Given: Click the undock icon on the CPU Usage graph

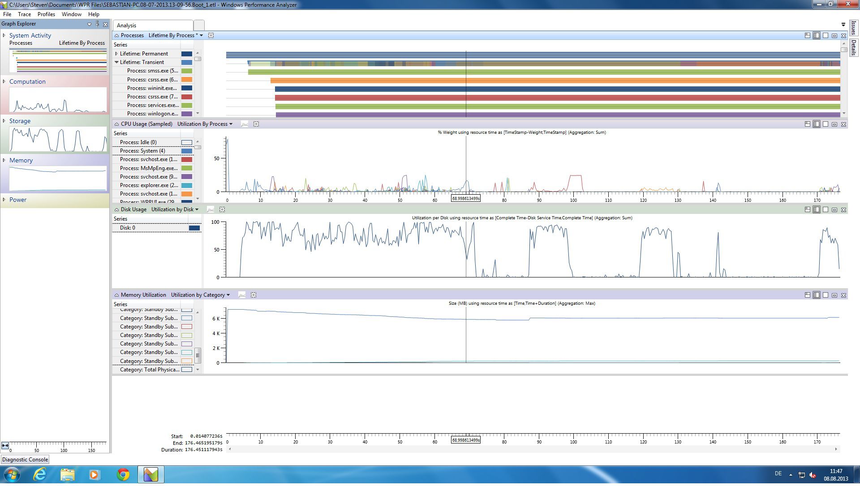Looking at the screenshot, I should tap(834, 124).
